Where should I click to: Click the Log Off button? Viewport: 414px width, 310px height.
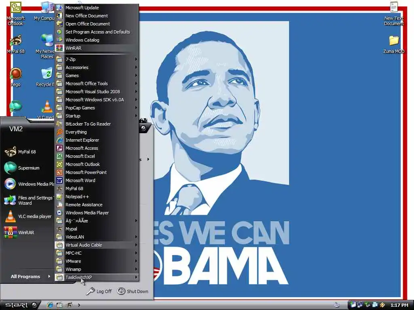(99, 291)
